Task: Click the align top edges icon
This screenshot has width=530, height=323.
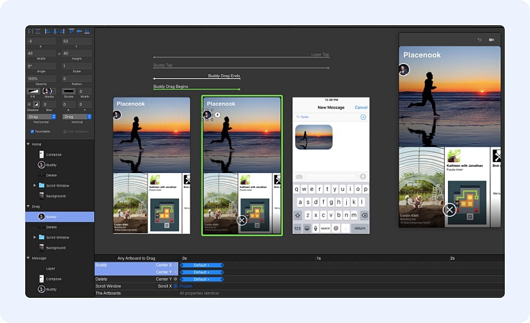Action: 71,31
